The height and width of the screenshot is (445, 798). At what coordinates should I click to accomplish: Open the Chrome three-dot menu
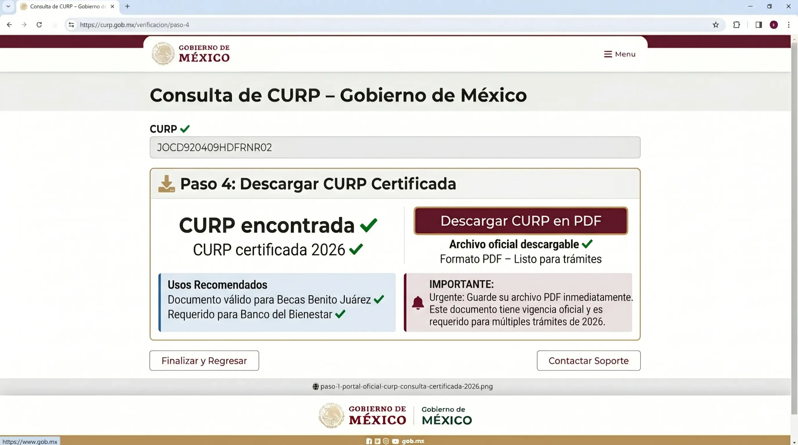click(789, 25)
